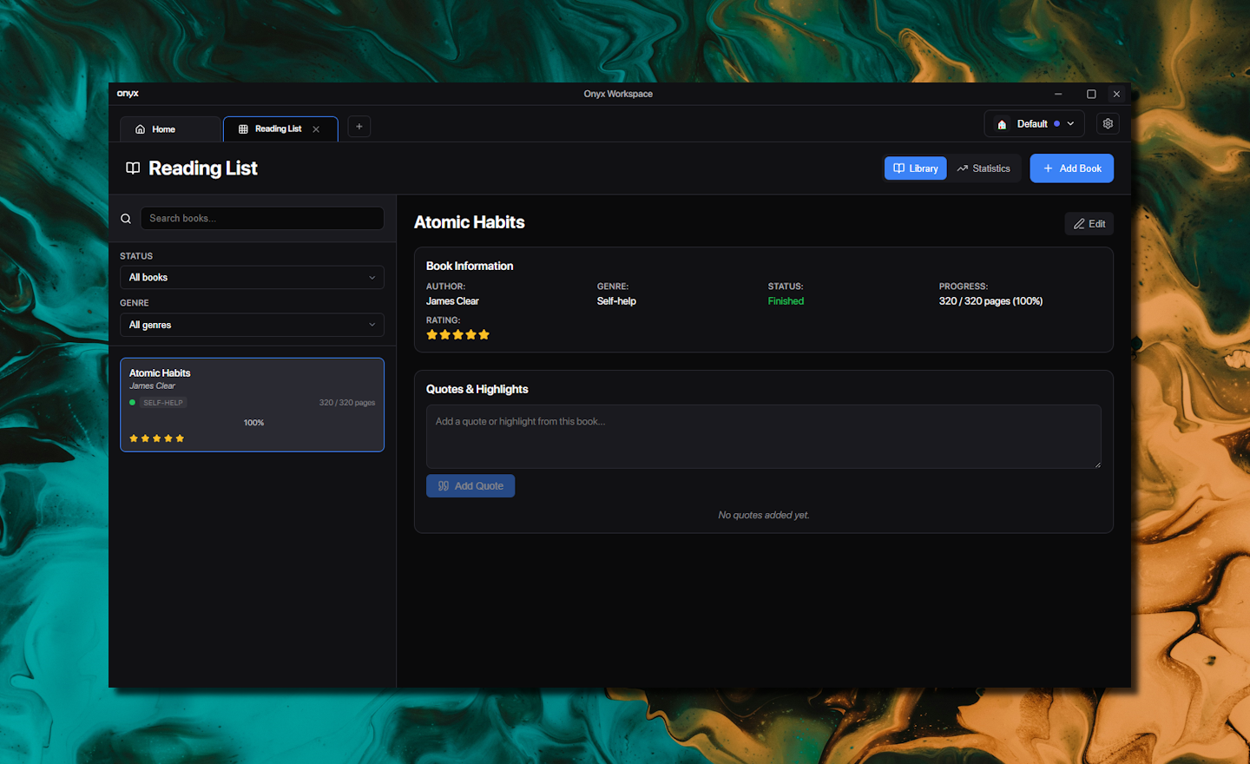
Task: Click the book icon beside Reading List heading
Action: click(x=133, y=168)
